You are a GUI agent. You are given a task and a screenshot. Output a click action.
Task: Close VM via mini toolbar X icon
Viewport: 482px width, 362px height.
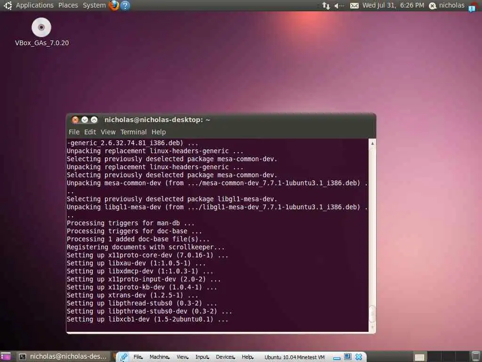tap(358, 357)
